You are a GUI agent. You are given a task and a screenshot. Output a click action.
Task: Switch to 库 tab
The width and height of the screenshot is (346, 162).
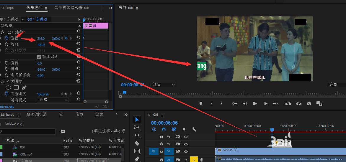61,115
